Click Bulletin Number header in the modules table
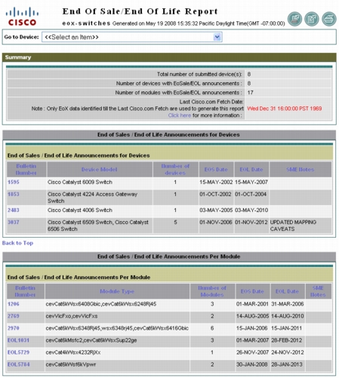The width and height of the screenshot is (339, 378). pyautogui.click(x=25, y=291)
